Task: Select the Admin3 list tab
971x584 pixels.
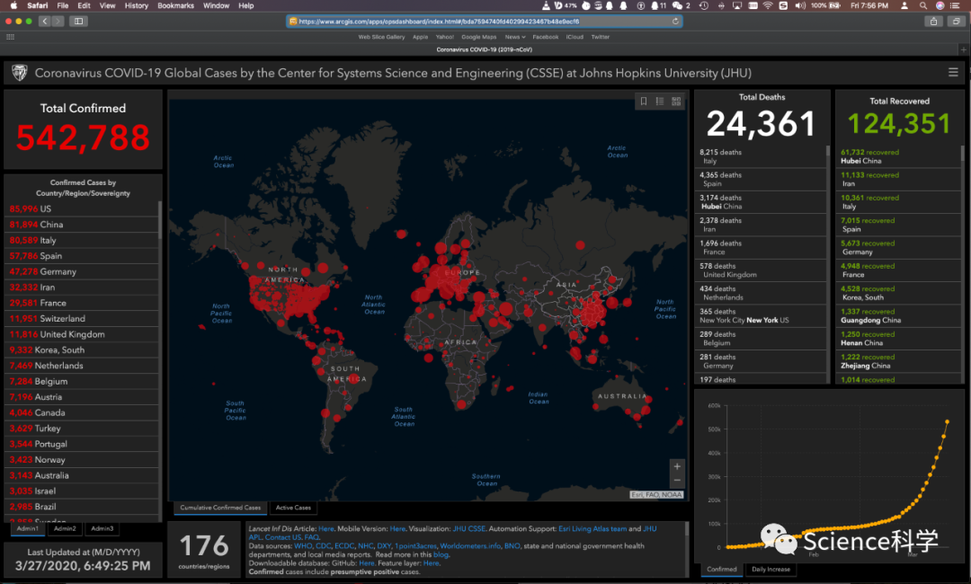Action: (x=102, y=529)
